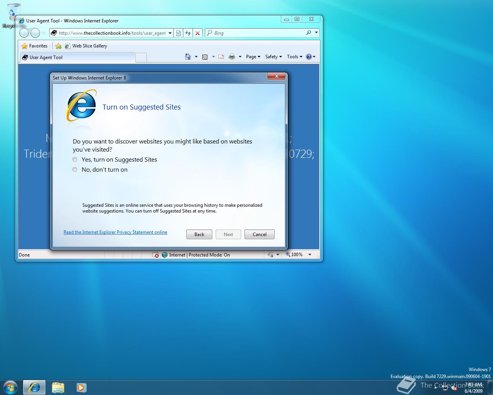Screen dimensions: 493x395
Task: Click the pop-up blocked status icon
Action: coord(156,255)
